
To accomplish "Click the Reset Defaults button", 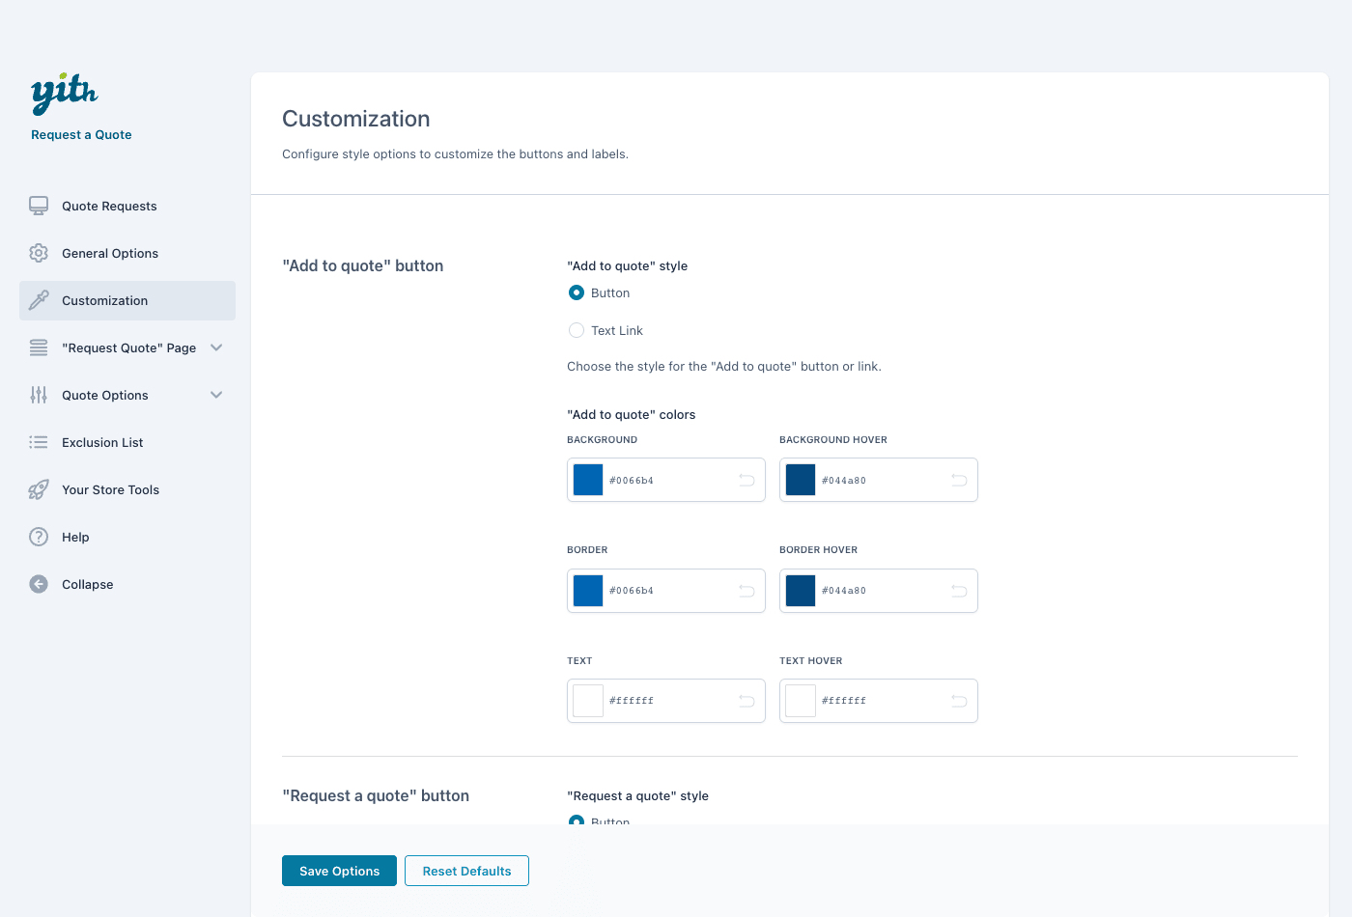I will [466, 871].
